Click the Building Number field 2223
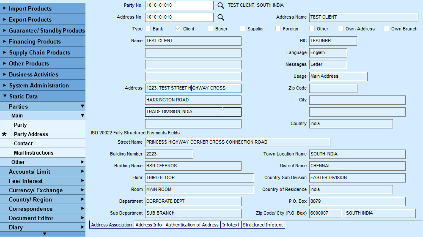423x237 pixels. tap(169, 154)
